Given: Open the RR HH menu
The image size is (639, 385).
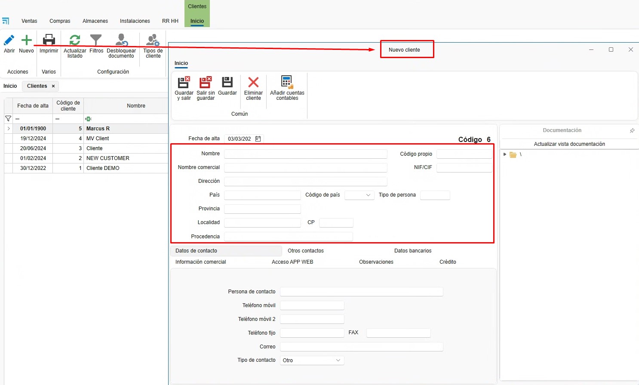Looking at the screenshot, I should [170, 21].
